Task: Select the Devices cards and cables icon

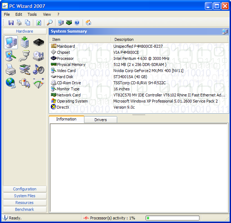Action: point(25,70)
